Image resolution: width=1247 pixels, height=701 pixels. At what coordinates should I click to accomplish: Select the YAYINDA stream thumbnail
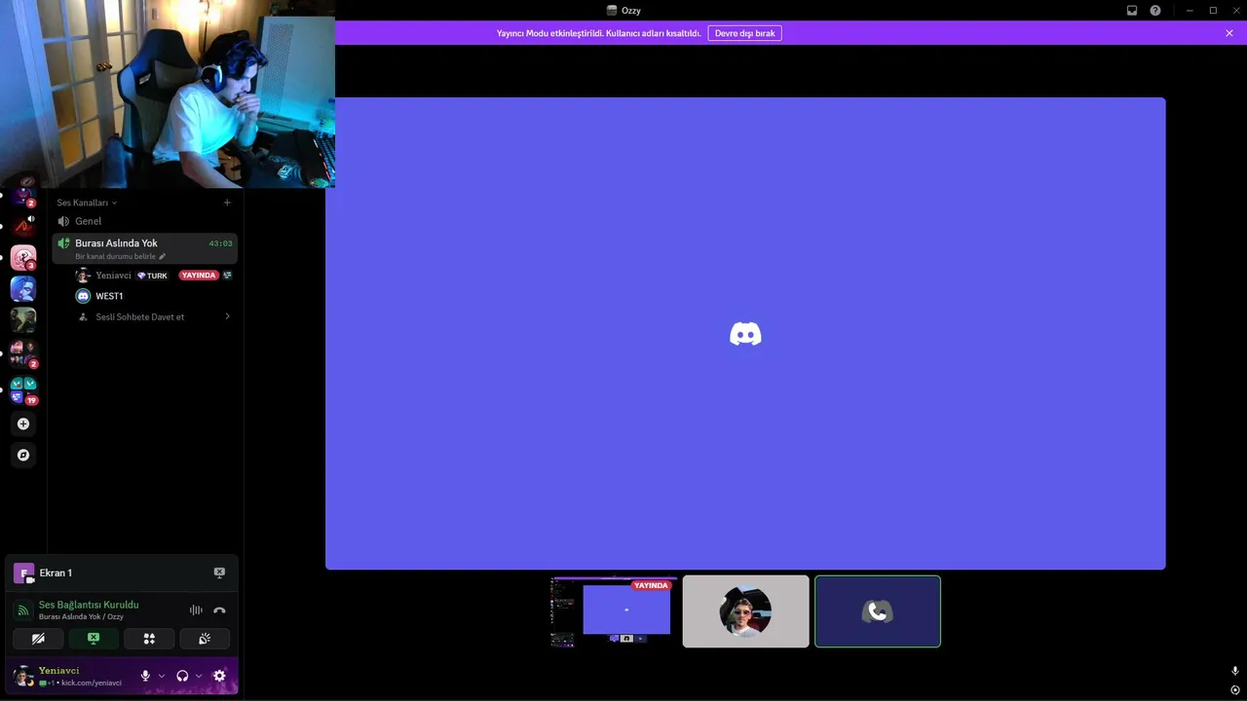coord(614,611)
